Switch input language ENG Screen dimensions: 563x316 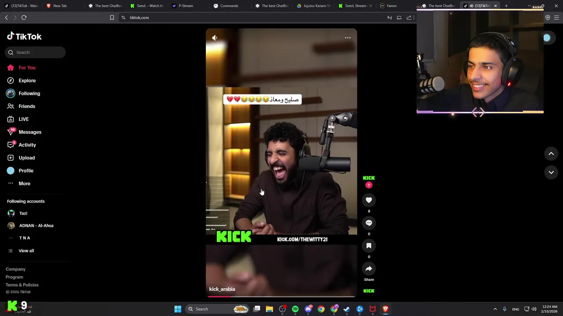pyautogui.click(x=515, y=309)
